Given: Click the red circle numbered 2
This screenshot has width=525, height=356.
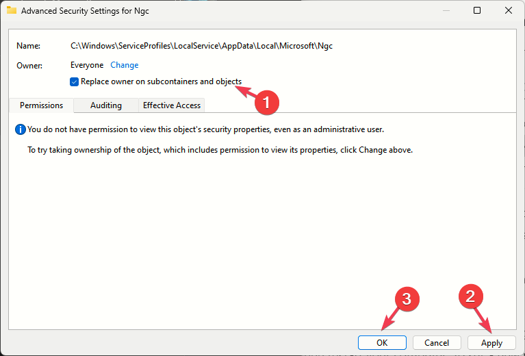Looking at the screenshot, I should coord(471,296).
